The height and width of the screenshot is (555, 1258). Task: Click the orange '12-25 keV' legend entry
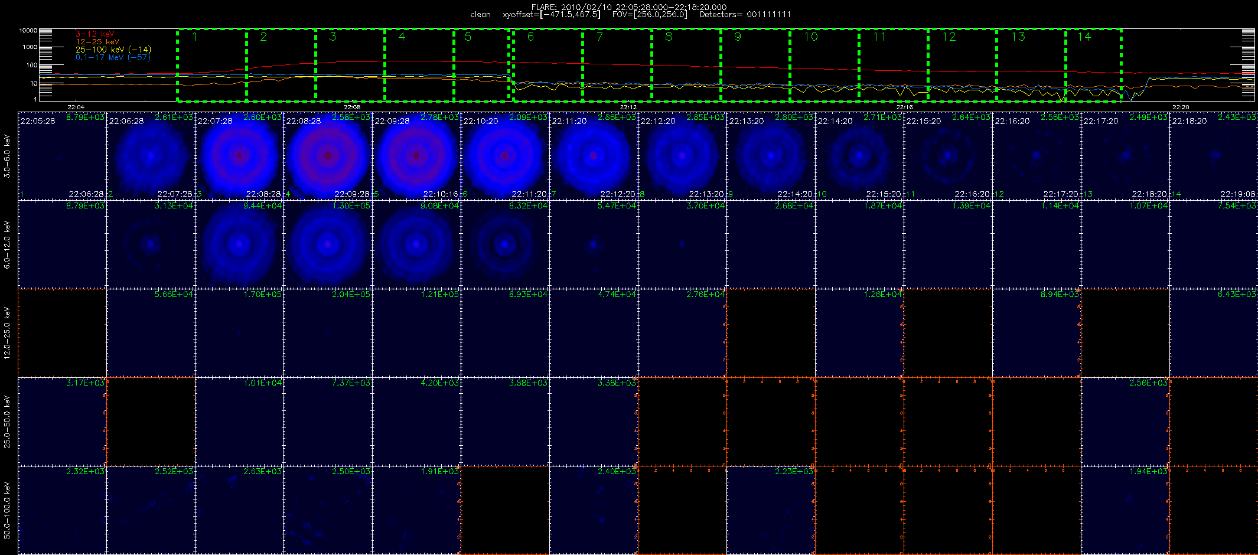(x=97, y=42)
